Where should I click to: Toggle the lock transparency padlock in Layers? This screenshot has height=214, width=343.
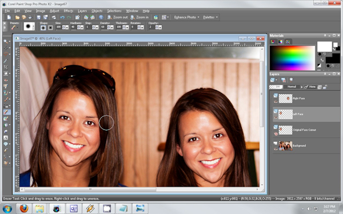[325, 87]
